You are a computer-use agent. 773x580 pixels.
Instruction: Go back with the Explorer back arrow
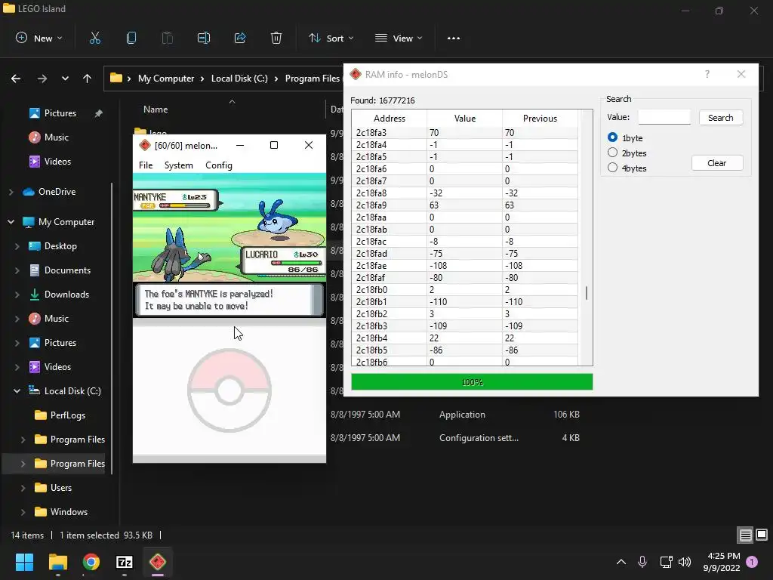click(x=16, y=79)
